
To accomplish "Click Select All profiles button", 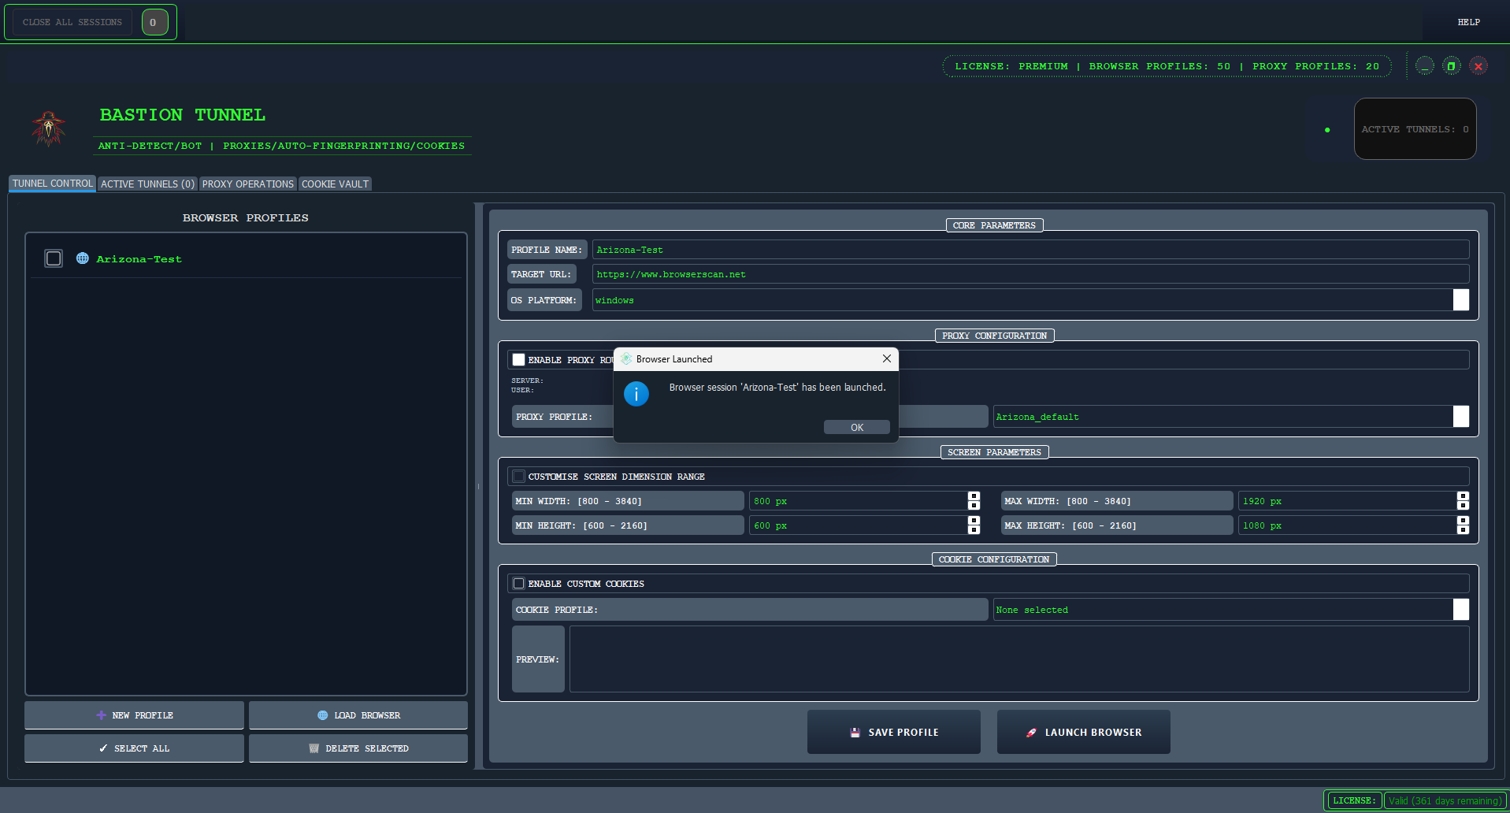I will tap(134, 748).
